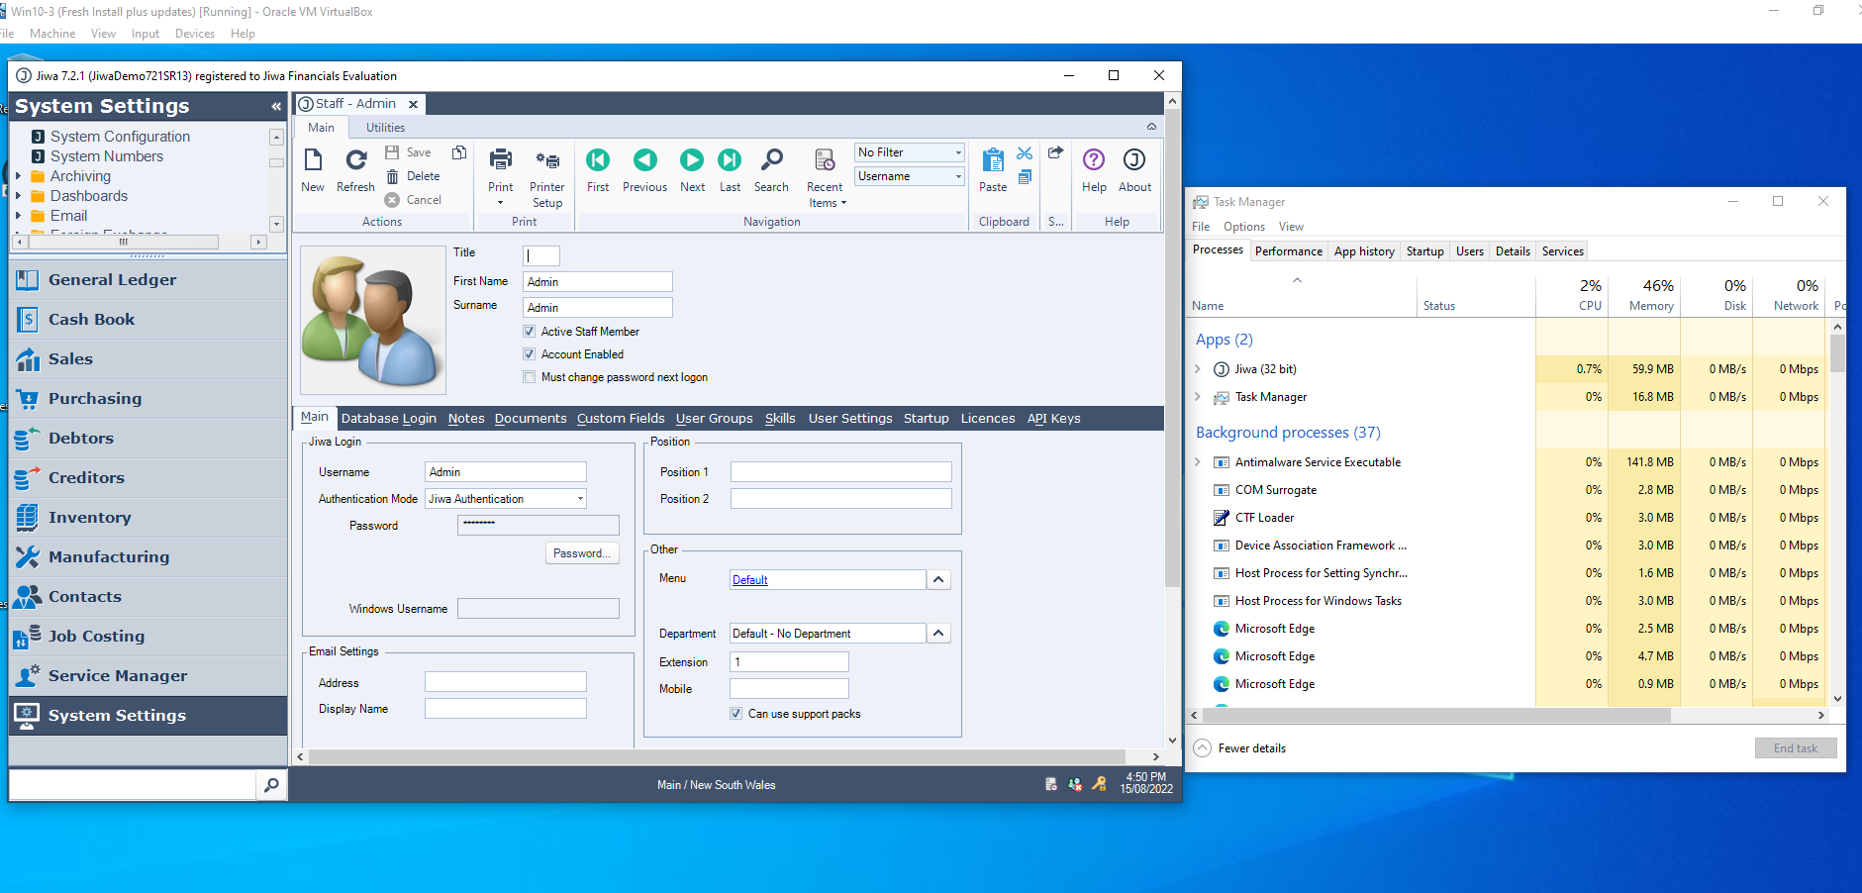Enable Must change password next logon
Screen dimensions: 1862x893
pyautogui.click(x=530, y=377)
